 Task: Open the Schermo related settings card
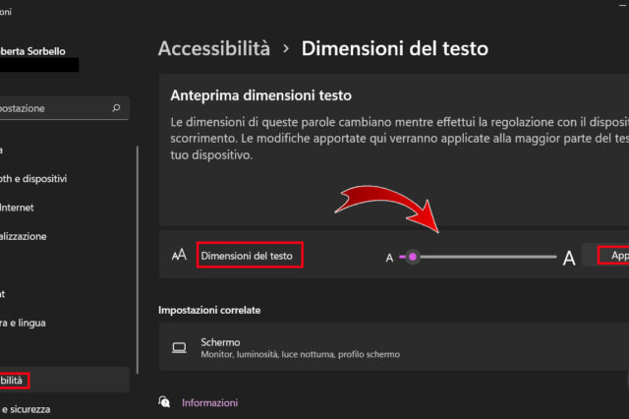pos(393,348)
